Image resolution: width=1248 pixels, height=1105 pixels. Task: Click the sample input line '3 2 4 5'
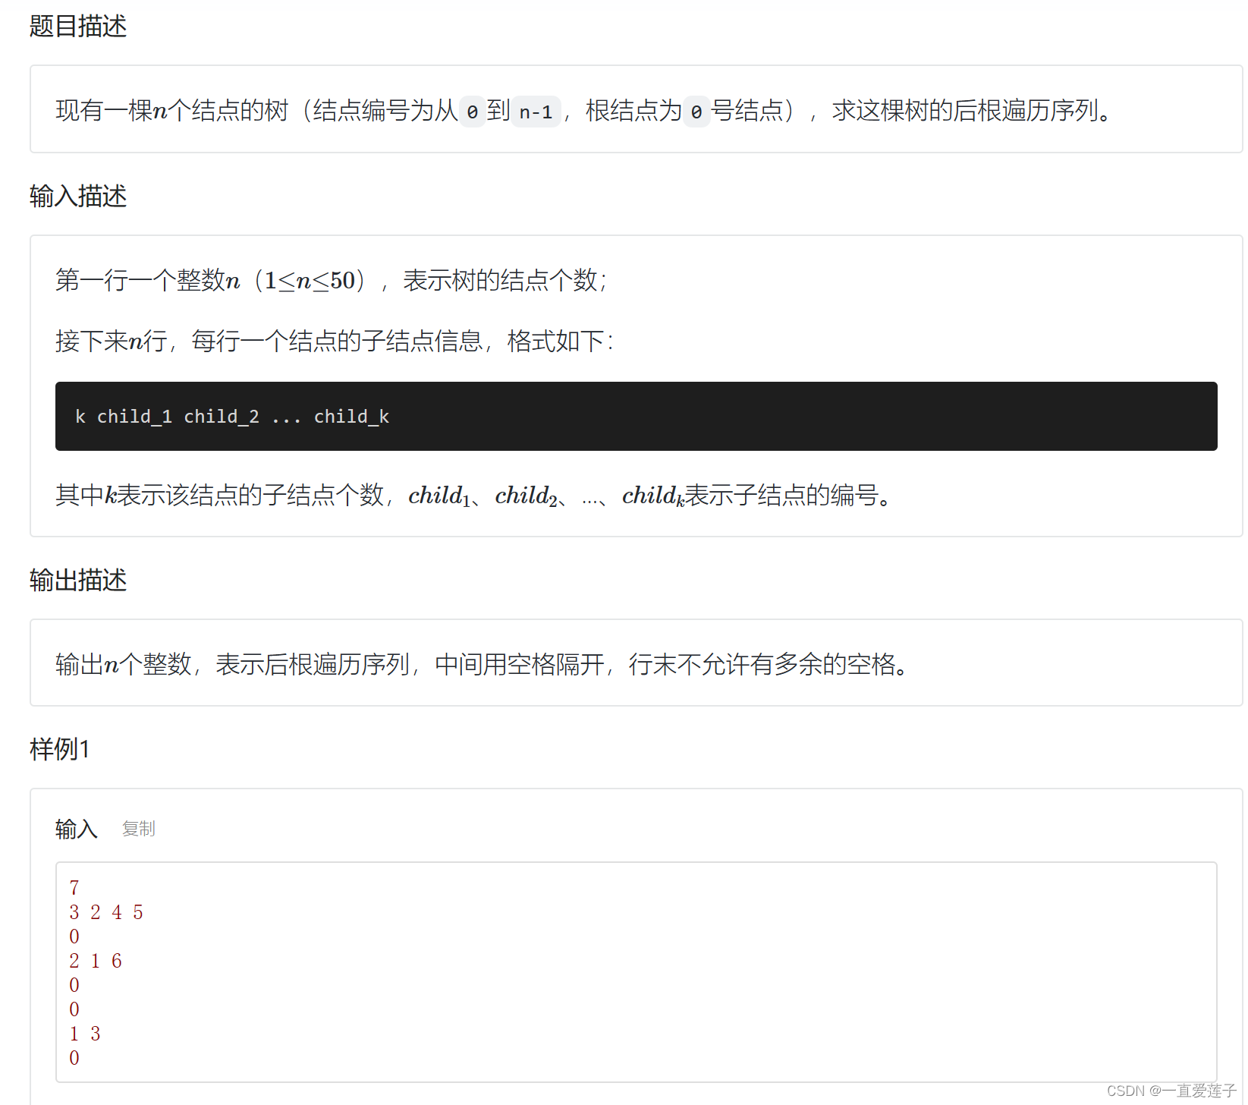106,912
